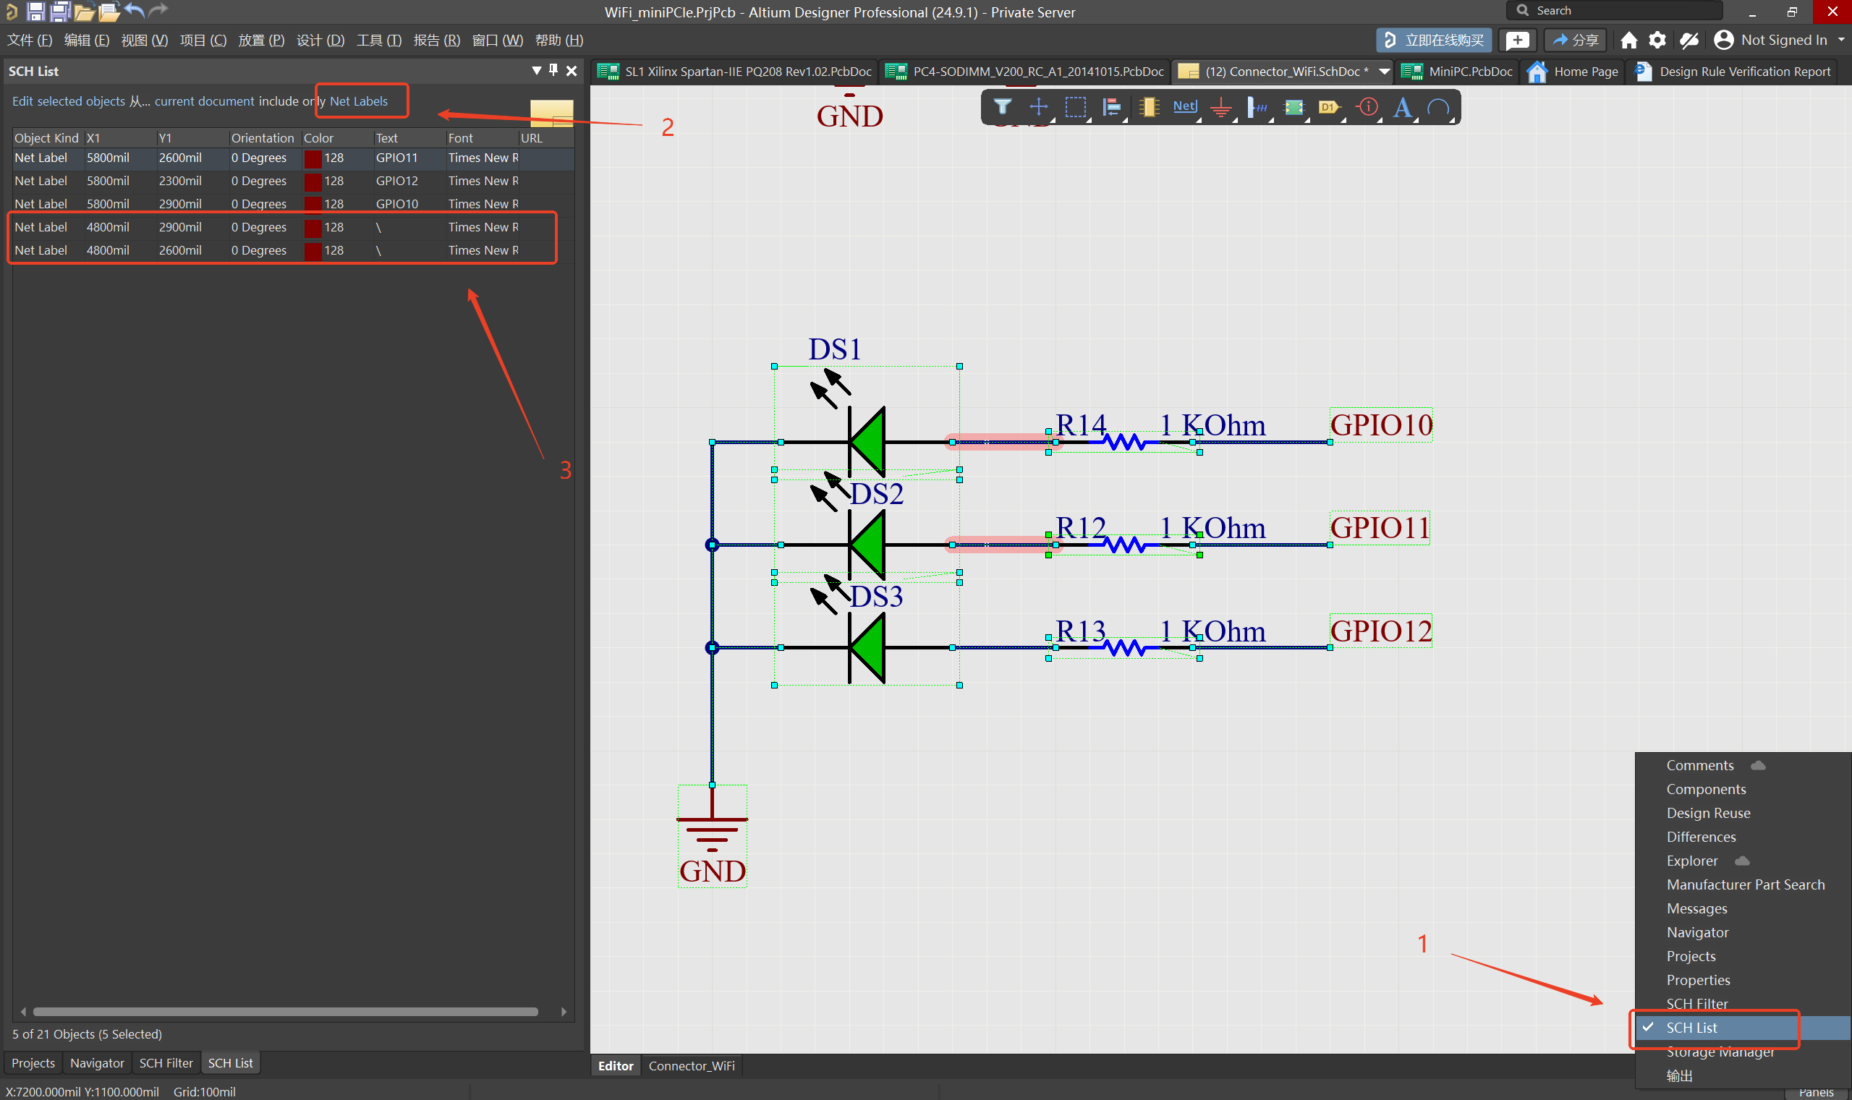This screenshot has height=1100, width=1852.
Task: Click the settings gear icon at top right
Action: coord(1657,40)
